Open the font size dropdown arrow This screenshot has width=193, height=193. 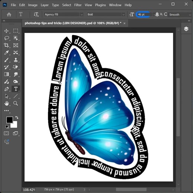[154, 15]
